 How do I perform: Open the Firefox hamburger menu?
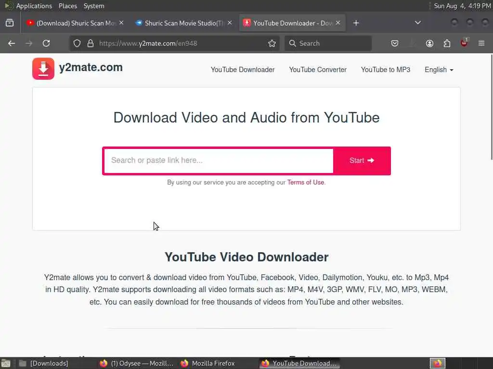click(481, 43)
